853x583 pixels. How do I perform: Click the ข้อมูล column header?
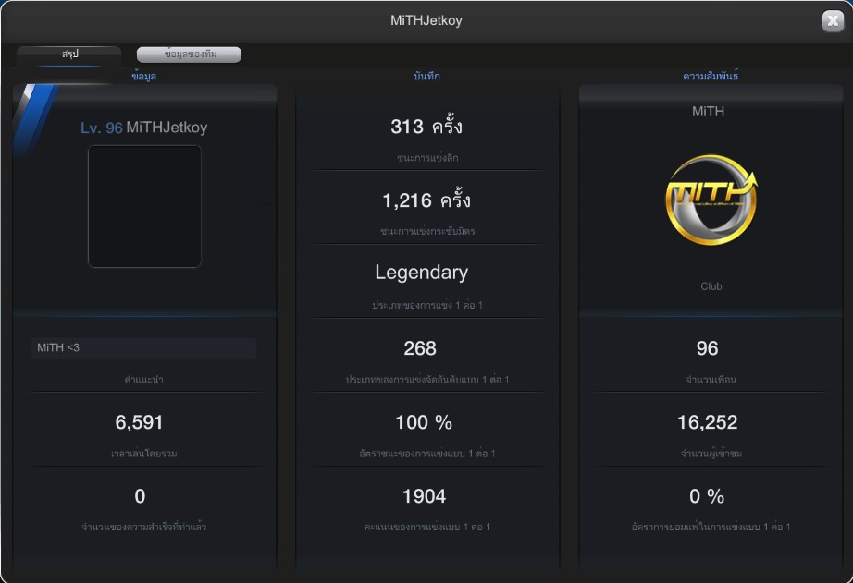(x=143, y=76)
